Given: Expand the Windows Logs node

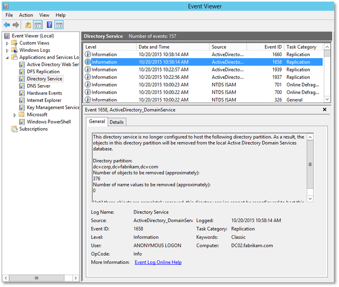Looking at the screenshot, I should pyautogui.click(x=7, y=51).
